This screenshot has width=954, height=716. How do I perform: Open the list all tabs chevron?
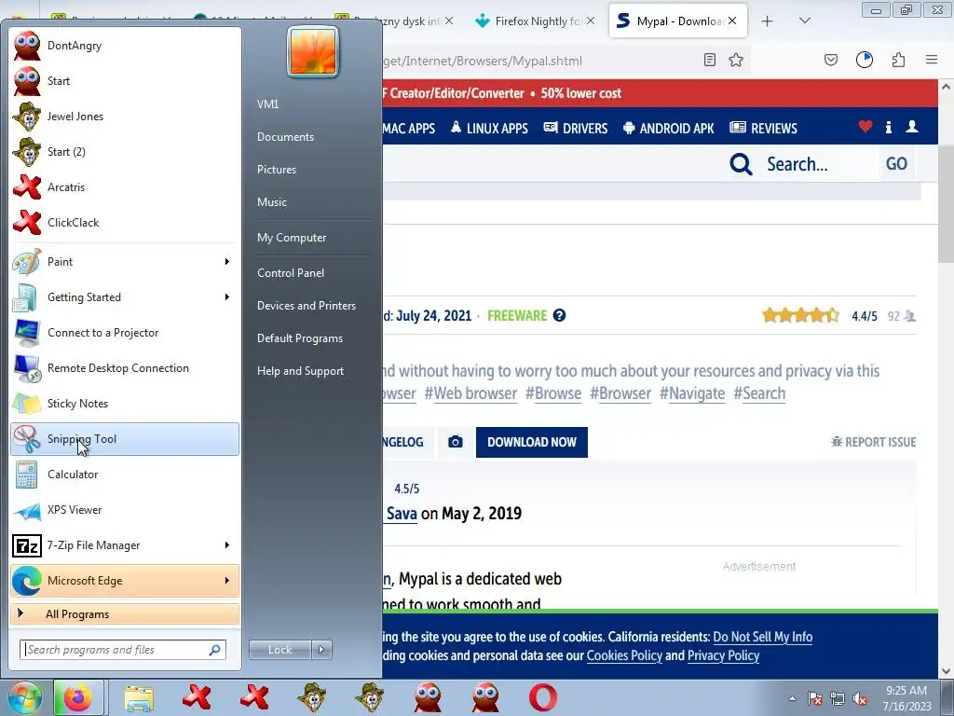click(804, 21)
